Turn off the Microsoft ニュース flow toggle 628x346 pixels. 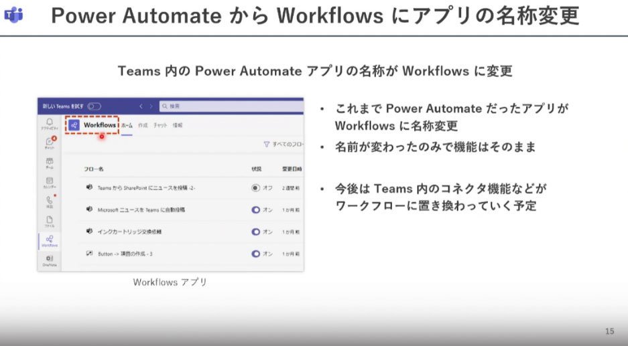click(255, 209)
